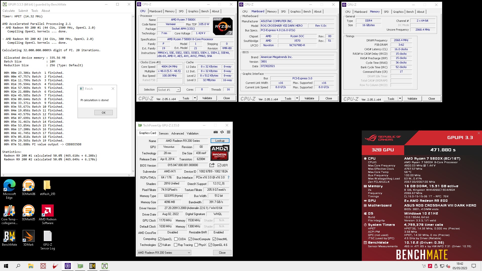Switch to Validation tab in GPU-Z
The width and height of the screenshot is (482, 271).
pyautogui.click(x=192, y=133)
